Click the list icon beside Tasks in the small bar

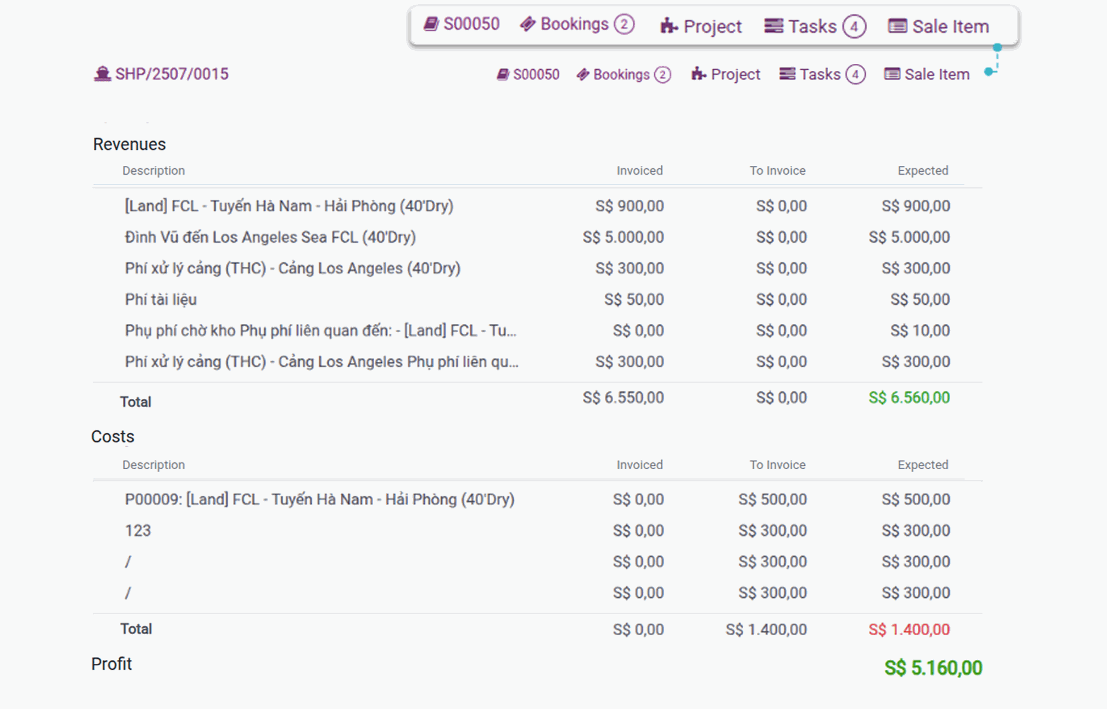(x=787, y=74)
